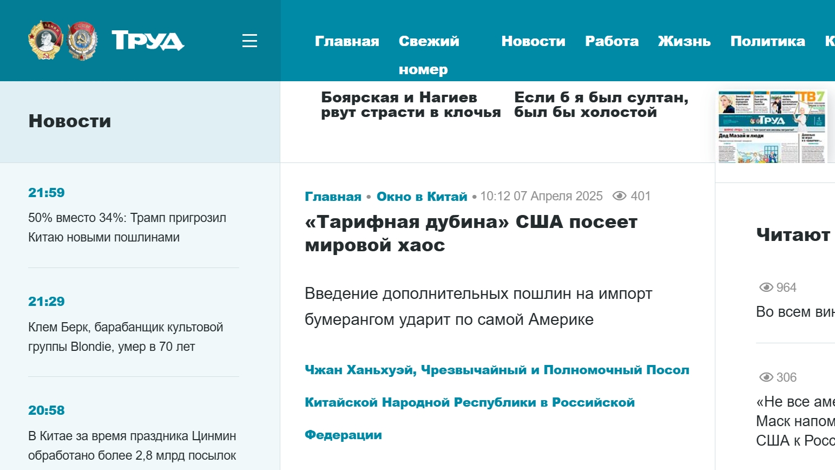Open the hamburger menu icon
The image size is (835, 470).
(249, 41)
